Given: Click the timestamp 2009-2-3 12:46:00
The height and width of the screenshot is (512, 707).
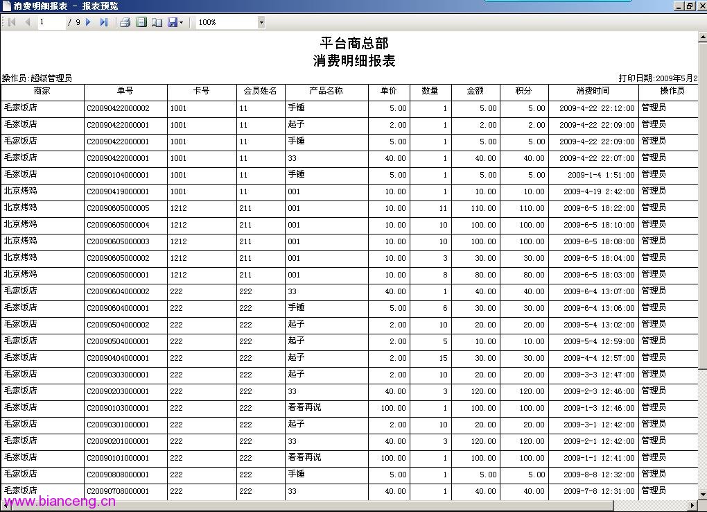Looking at the screenshot, I should pyautogui.click(x=599, y=391).
